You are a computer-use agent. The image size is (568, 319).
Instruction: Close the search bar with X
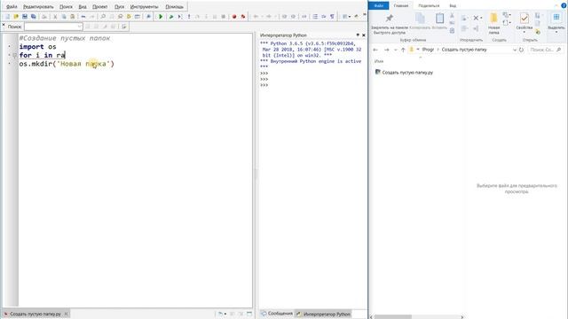(4, 26)
